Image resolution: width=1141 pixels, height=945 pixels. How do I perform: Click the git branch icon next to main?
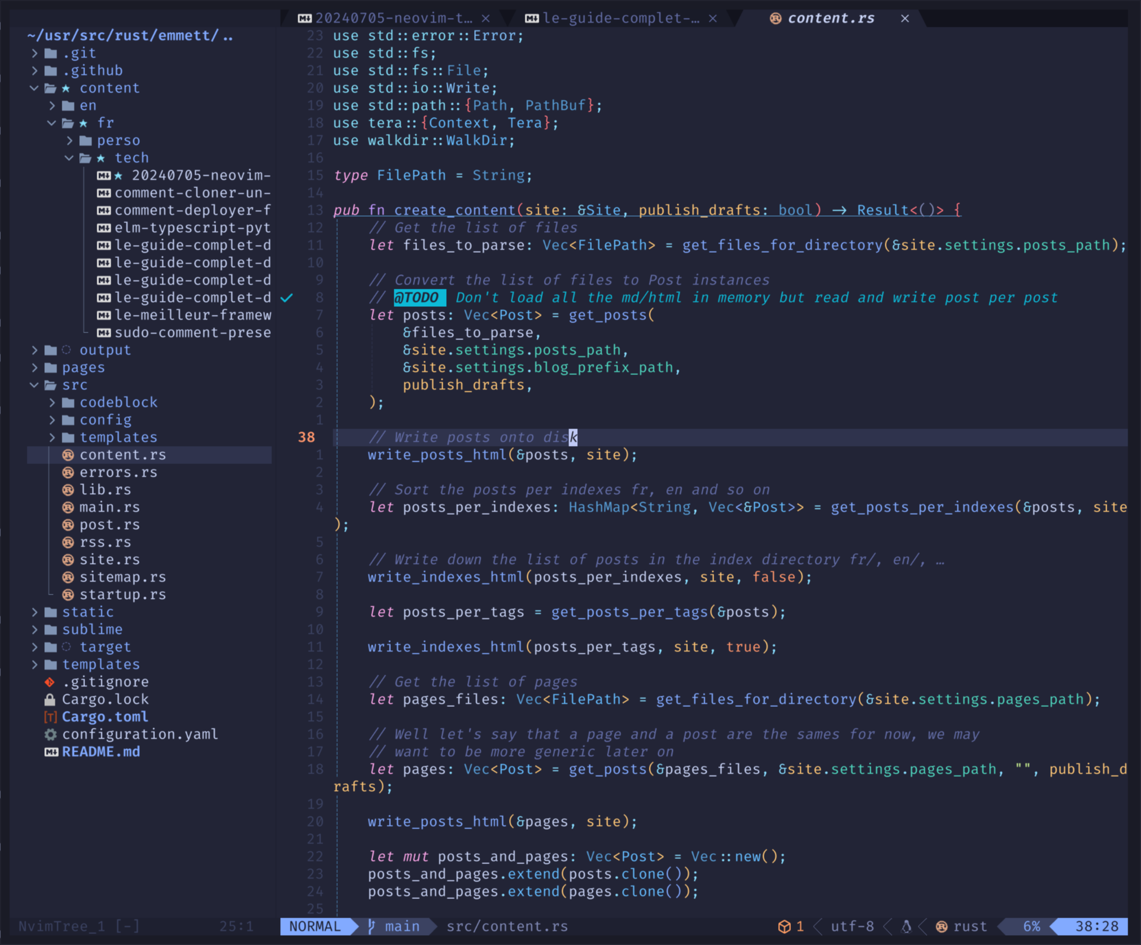click(372, 926)
